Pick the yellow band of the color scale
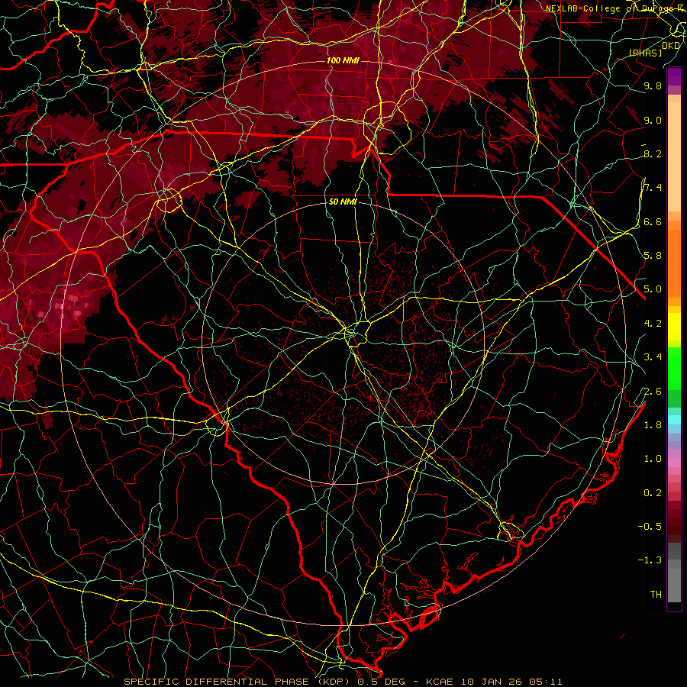Viewport: 687px width, 687px height. pyautogui.click(x=674, y=327)
